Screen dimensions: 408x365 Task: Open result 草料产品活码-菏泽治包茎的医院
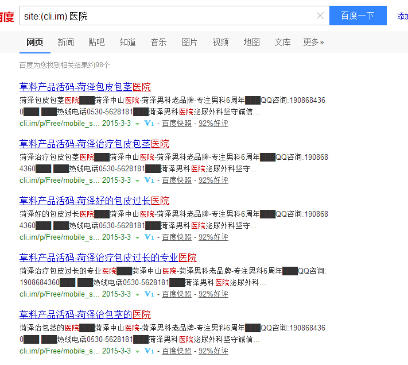[x=85, y=314]
